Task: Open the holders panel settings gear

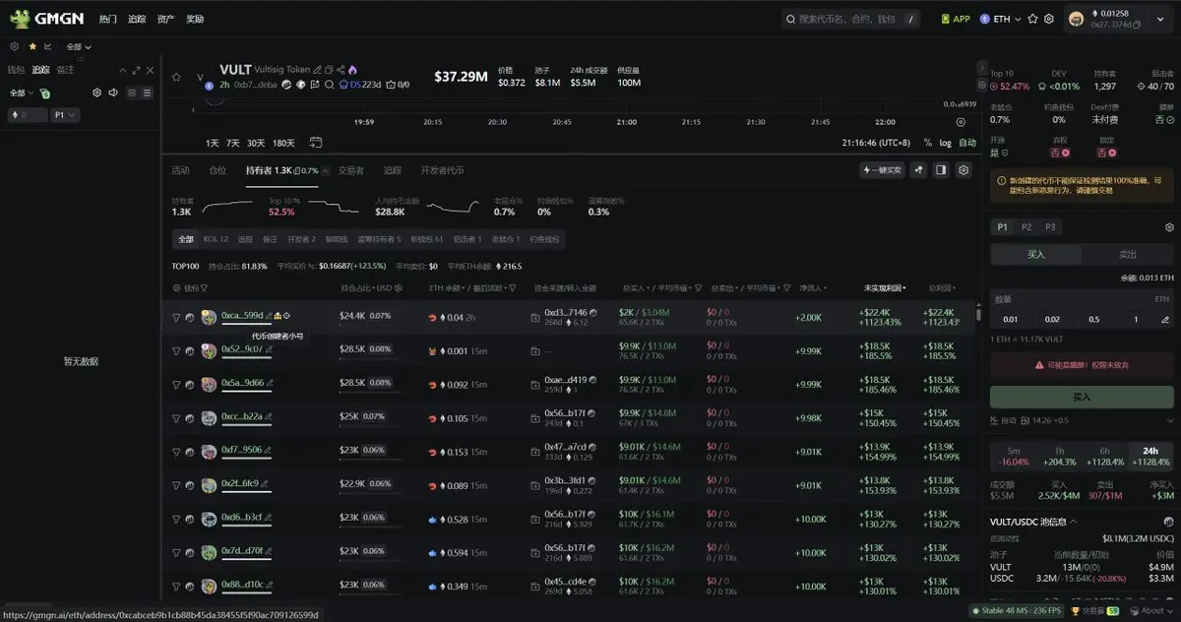Action: point(963,170)
